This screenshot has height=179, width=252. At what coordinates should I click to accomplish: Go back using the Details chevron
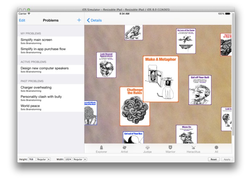[x=94, y=20]
